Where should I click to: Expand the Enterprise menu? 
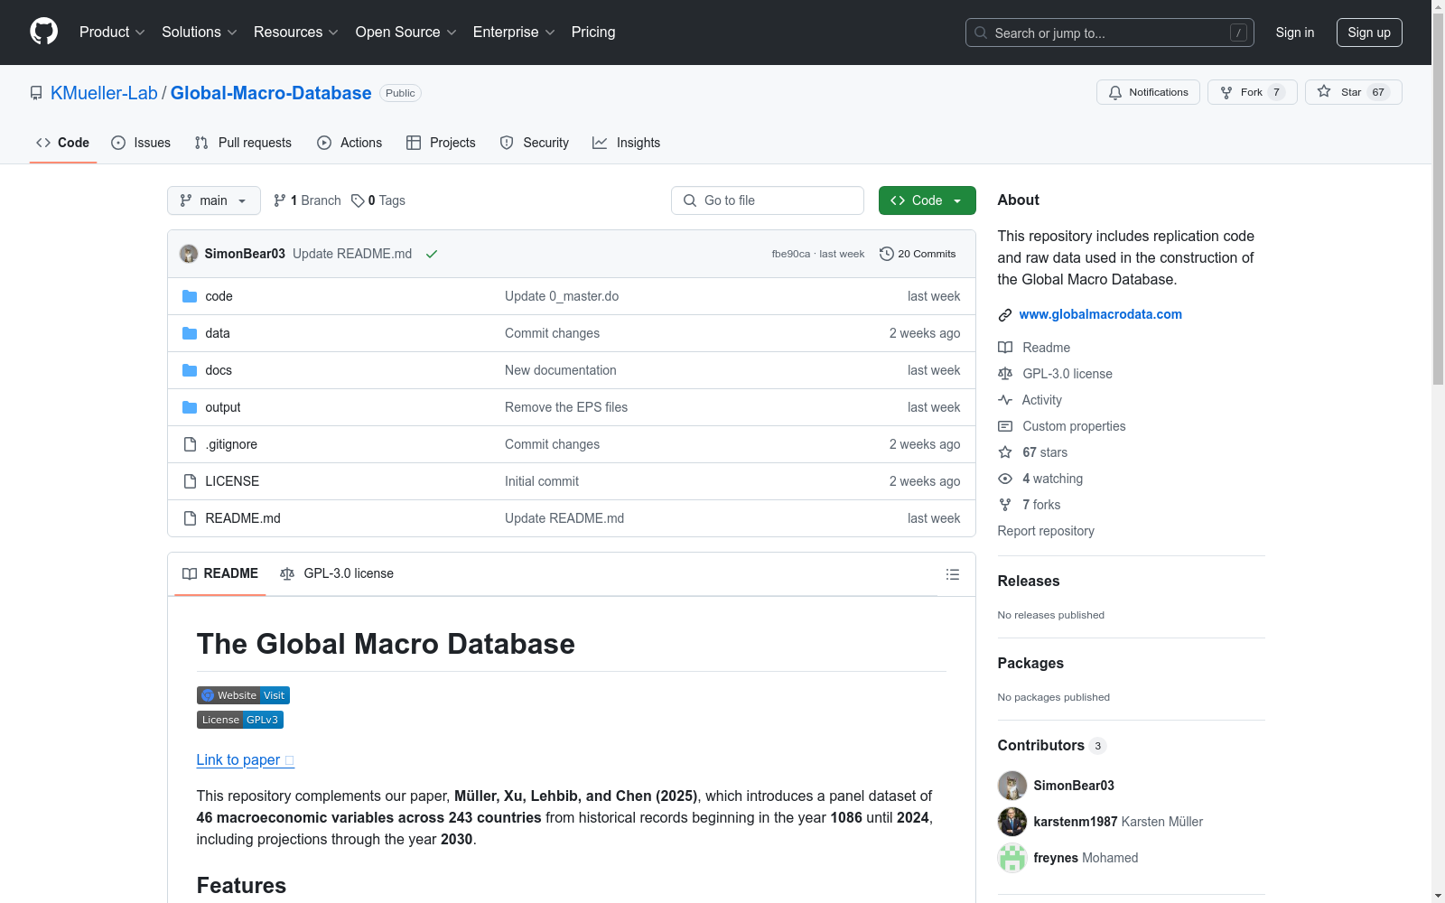(513, 32)
